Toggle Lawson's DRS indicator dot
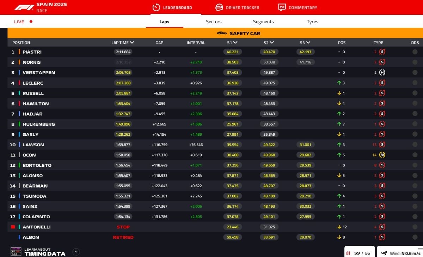This screenshot has width=423, height=257. pyautogui.click(x=415, y=145)
